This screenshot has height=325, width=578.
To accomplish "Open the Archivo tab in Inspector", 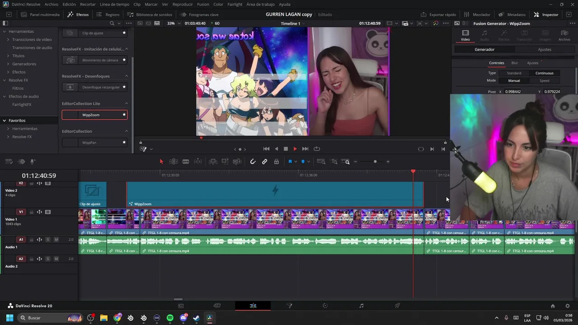I will pyautogui.click(x=564, y=36).
